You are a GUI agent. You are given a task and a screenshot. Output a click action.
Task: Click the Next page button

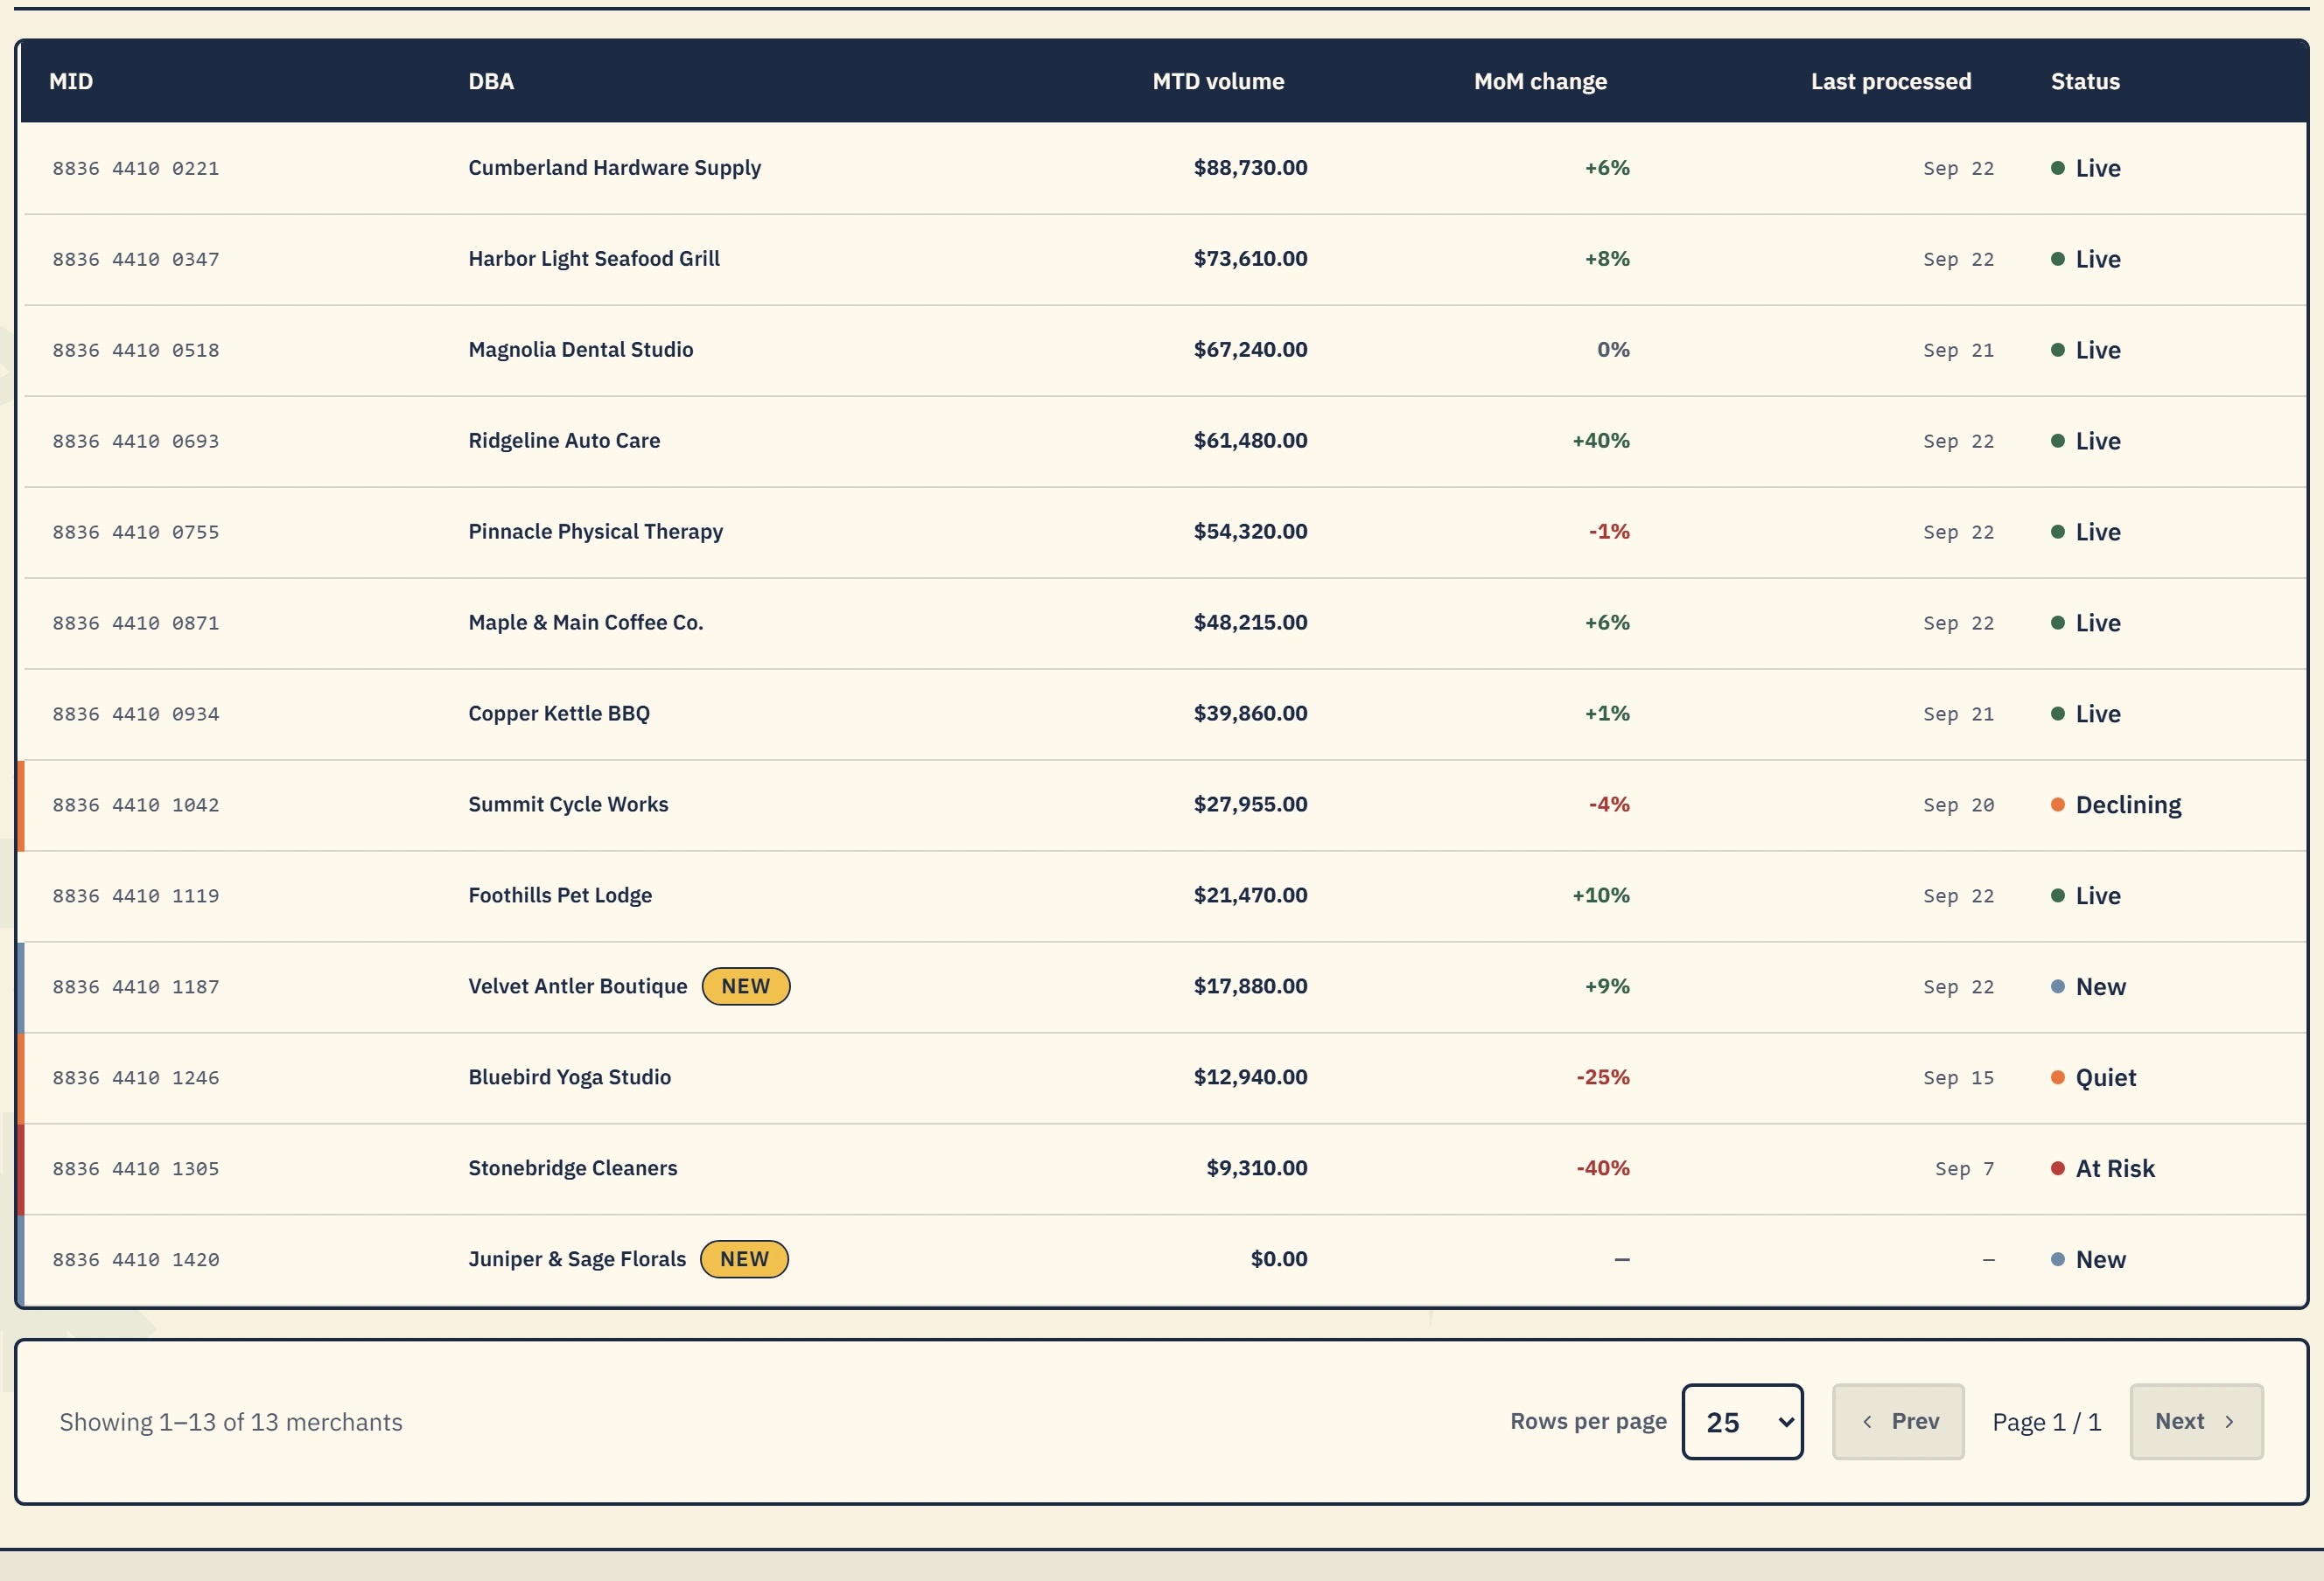(2196, 1421)
